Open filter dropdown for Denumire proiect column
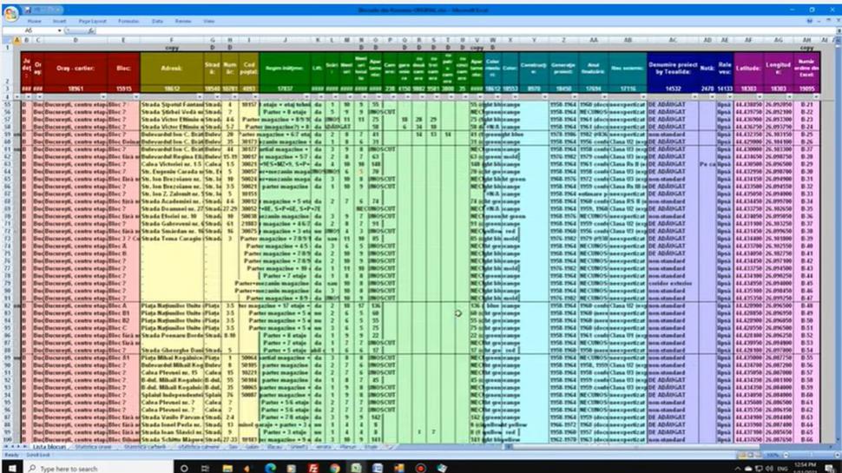Screen dimensions: 842x473 tap(694, 96)
